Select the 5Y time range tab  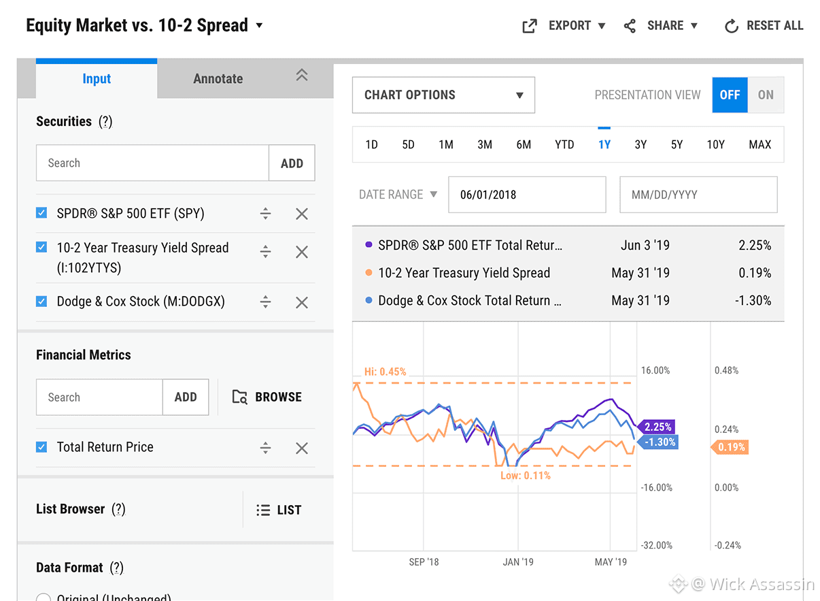[x=677, y=144]
